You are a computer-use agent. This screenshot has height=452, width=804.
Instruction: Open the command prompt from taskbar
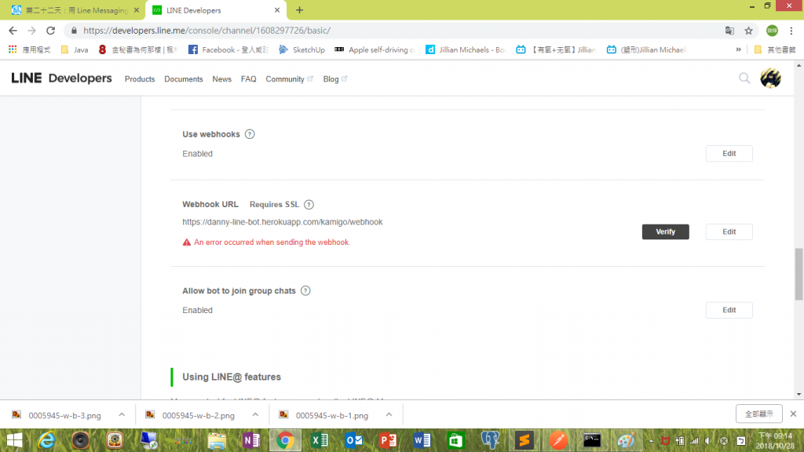point(592,440)
